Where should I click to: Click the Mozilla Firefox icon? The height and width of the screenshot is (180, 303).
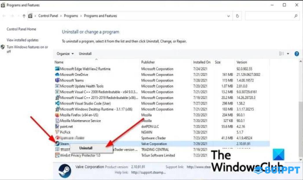coord(57,115)
